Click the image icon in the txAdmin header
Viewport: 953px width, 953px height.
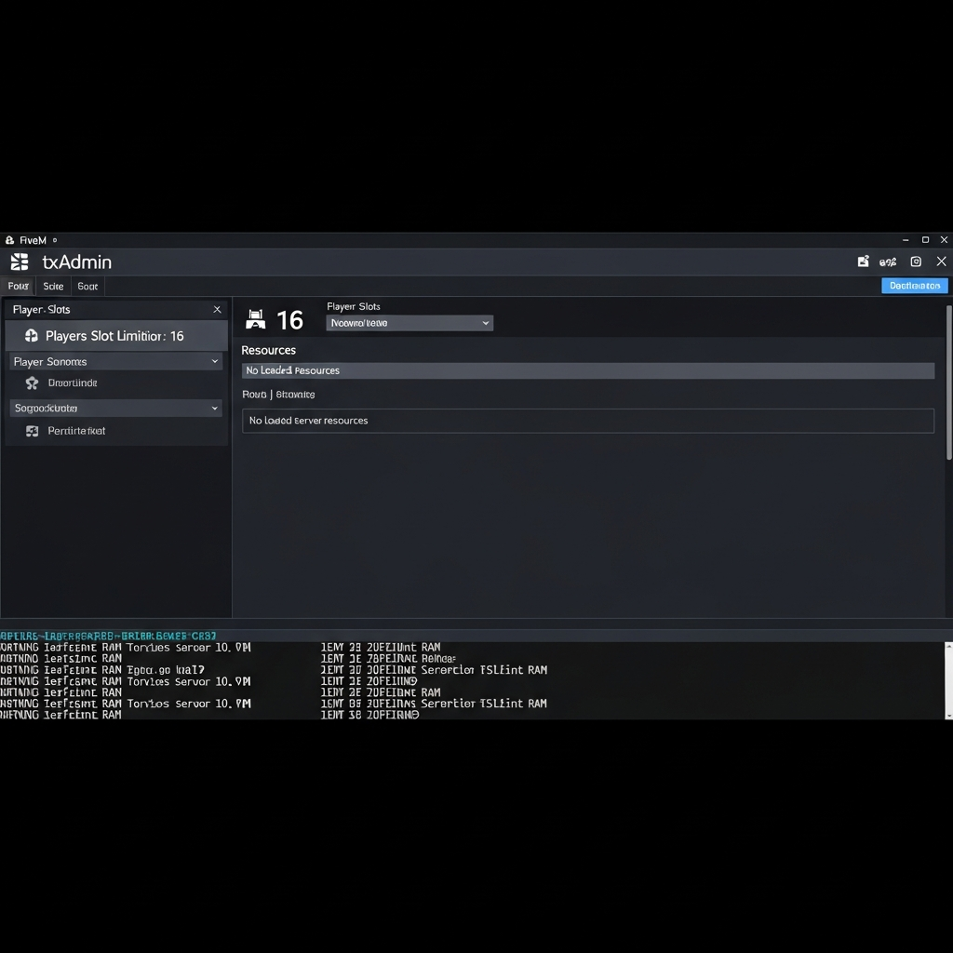(x=864, y=262)
